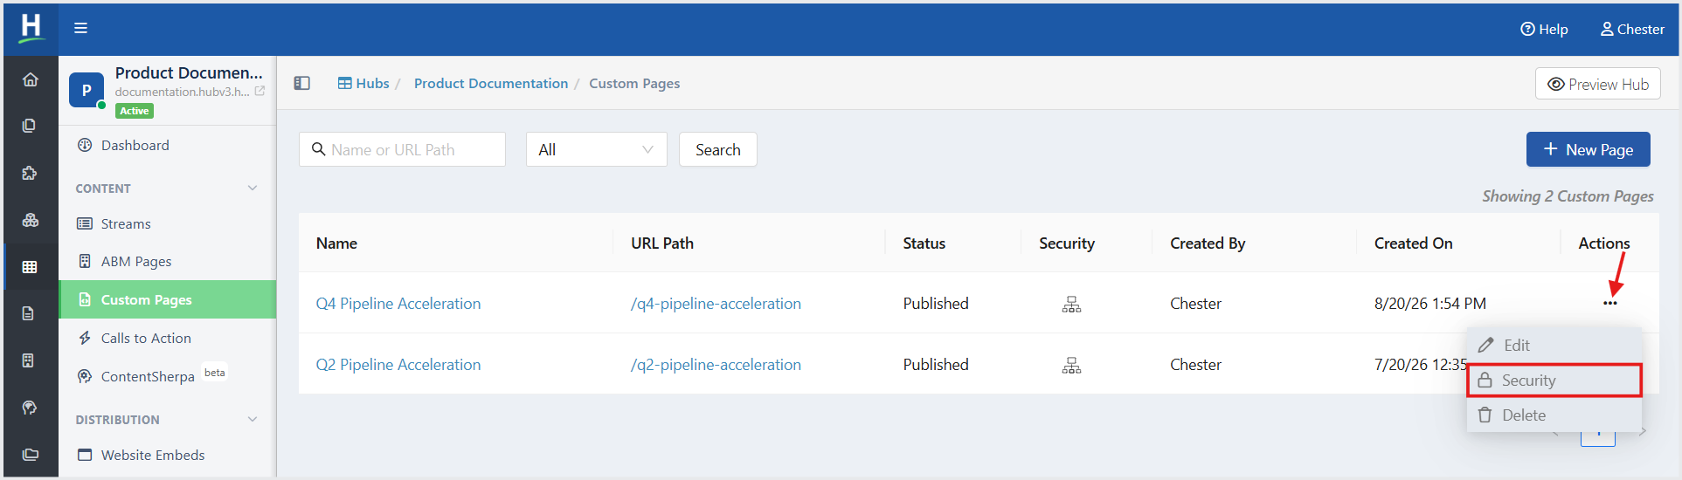Open ABM Pages in the sidebar
Image resolution: width=1682 pixels, height=480 pixels.
135,261
